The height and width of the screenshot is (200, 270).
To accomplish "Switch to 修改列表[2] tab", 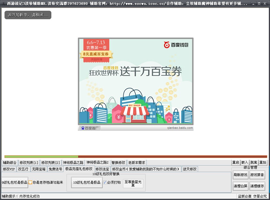I will 51,162.
